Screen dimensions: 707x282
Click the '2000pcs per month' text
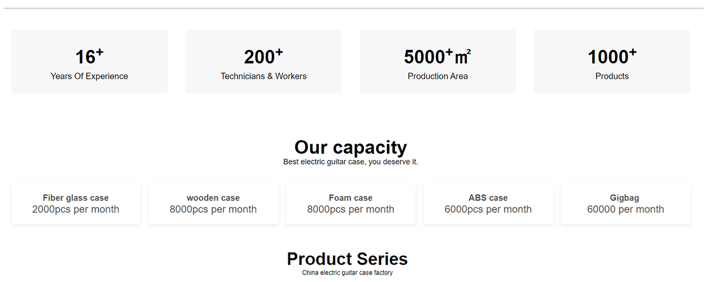(76, 210)
